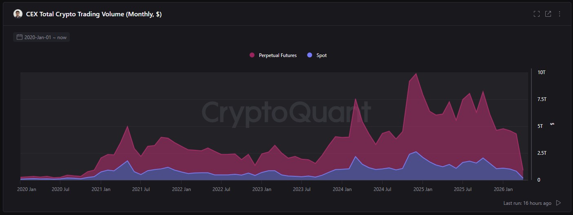Run the query with the play icon
Image resolution: width=573 pixels, height=215 pixels.
(559, 203)
